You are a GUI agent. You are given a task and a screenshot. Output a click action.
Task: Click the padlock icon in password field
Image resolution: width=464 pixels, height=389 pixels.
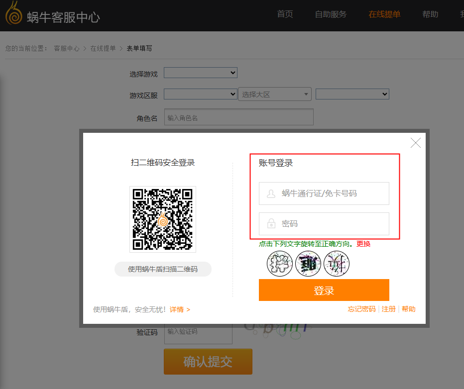click(271, 224)
